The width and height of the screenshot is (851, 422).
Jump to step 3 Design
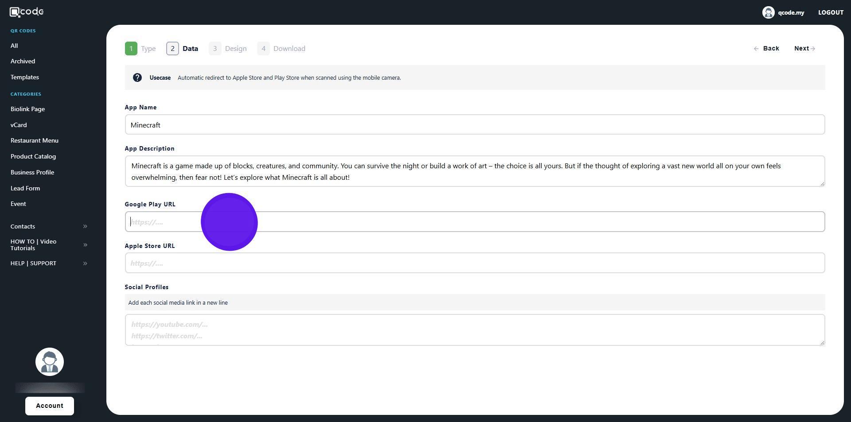coord(228,49)
